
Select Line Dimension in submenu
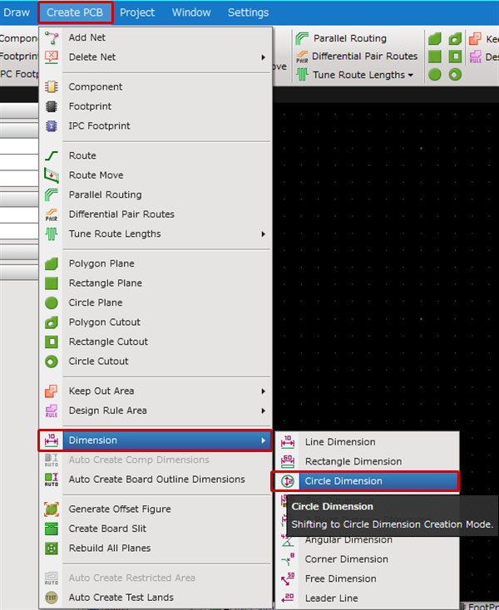click(367, 442)
